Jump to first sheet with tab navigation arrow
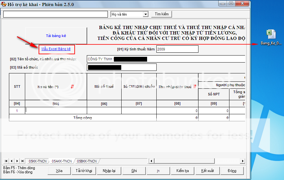Screen dimensions: 284x180 tap(6, 161)
